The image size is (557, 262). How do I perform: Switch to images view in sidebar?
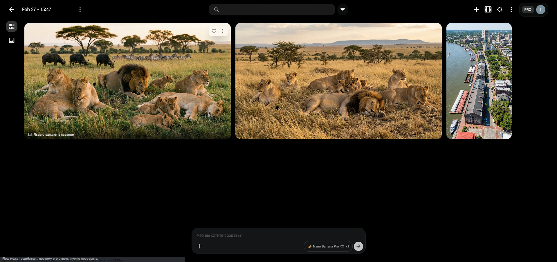click(12, 40)
